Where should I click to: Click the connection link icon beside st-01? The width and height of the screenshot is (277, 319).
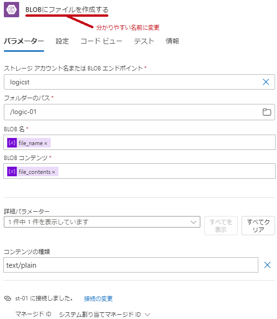8,298
